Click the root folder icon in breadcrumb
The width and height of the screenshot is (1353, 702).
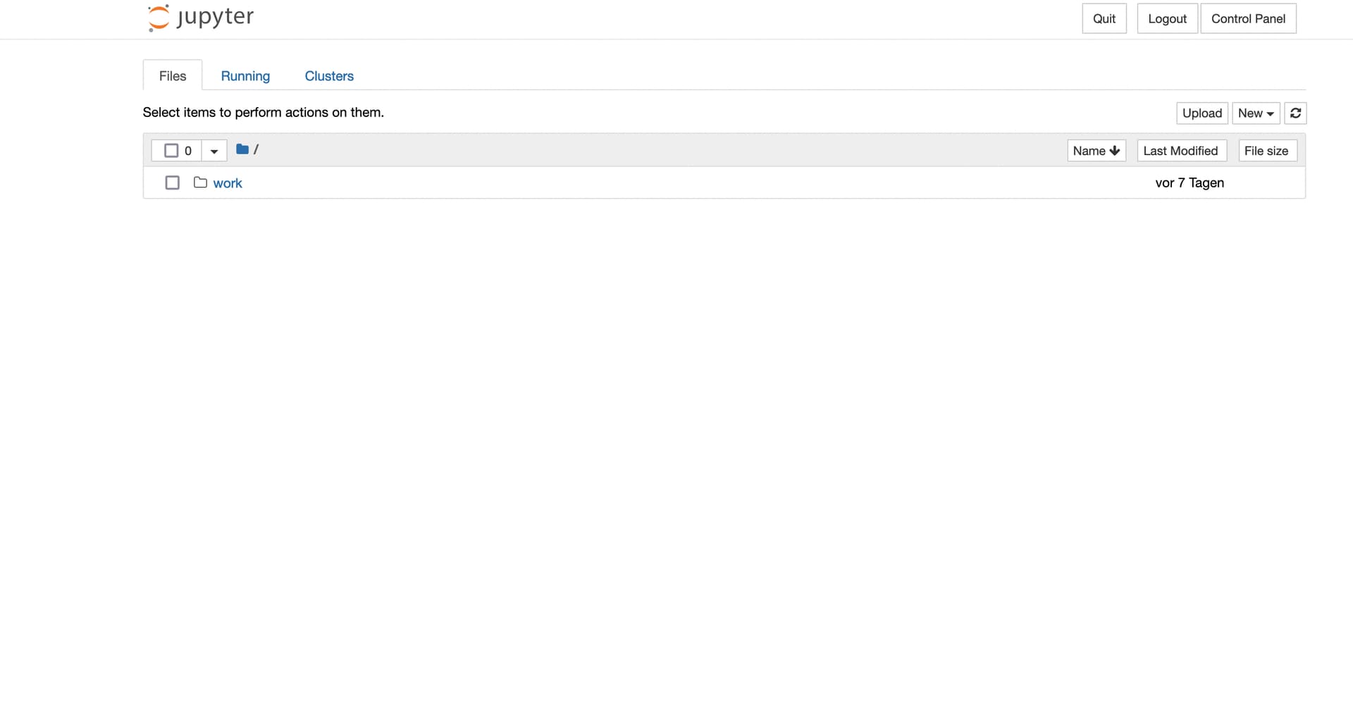point(242,149)
